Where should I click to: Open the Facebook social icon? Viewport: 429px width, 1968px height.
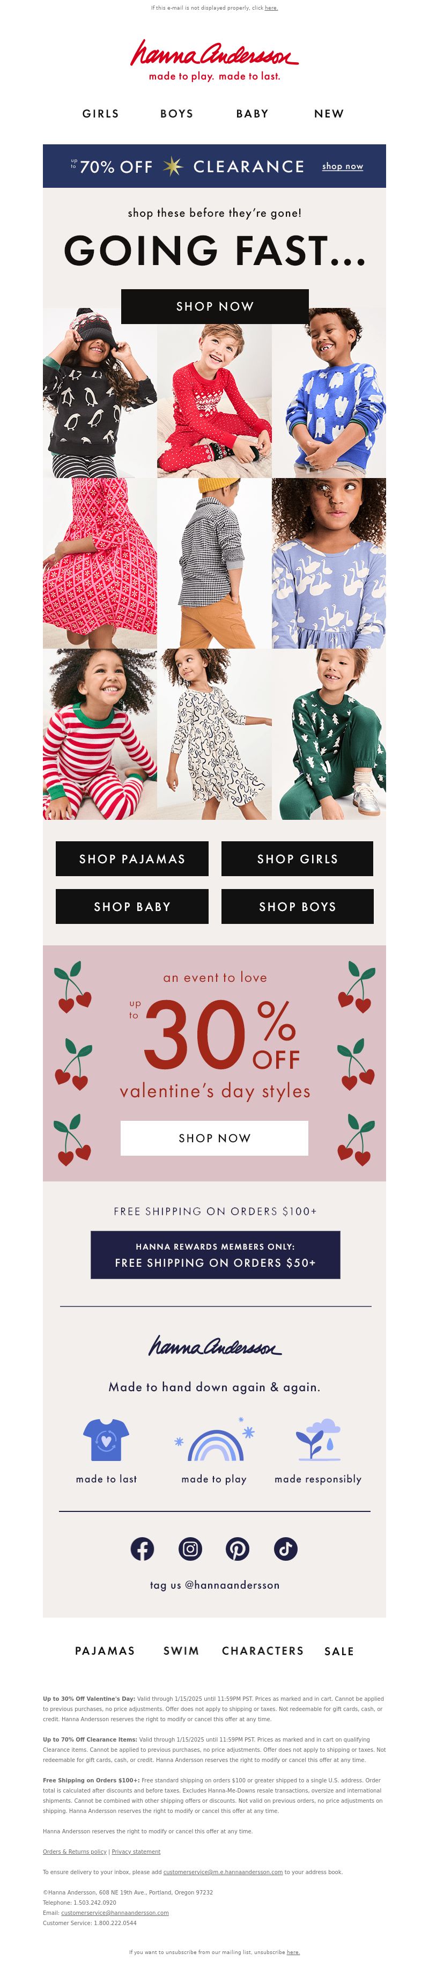pos(142,1548)
